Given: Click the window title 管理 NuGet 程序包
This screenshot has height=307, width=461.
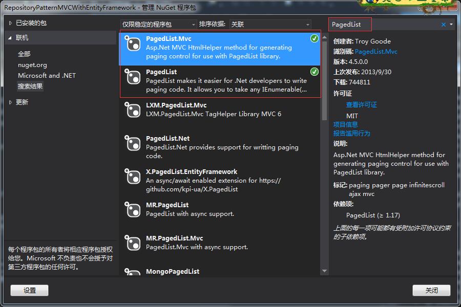Looking at the screenshot, I should (x=169, y=8).
